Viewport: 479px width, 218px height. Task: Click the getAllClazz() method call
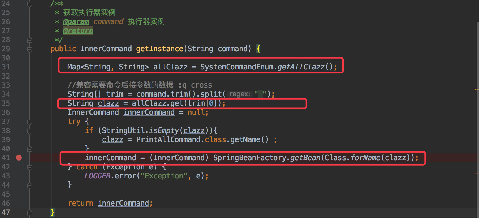click(x=305, y=67)
